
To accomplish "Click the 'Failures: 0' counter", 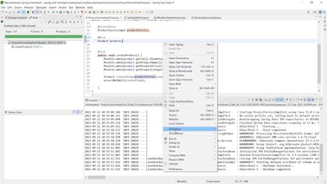I will coord(63,32).
